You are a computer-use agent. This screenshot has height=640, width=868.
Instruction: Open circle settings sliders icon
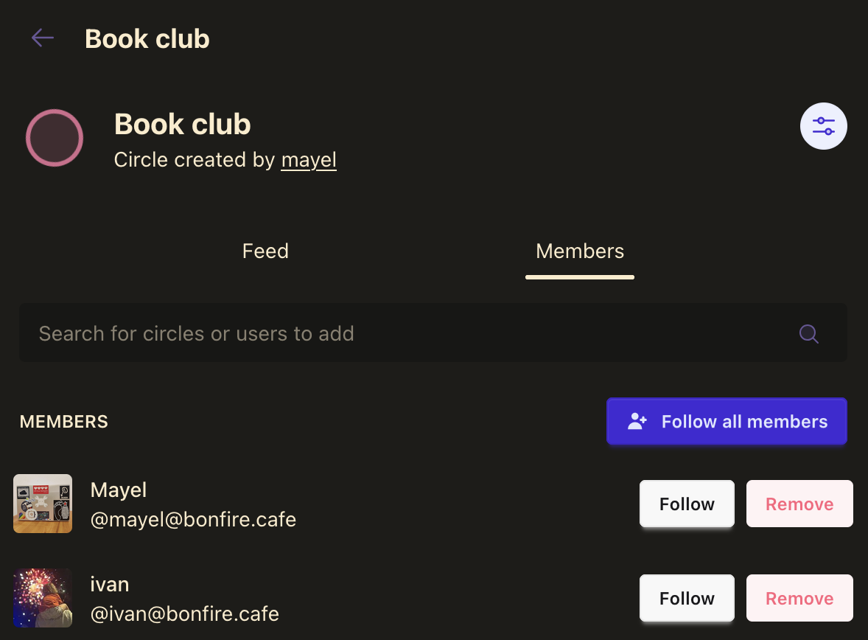[x=823, y=126]
